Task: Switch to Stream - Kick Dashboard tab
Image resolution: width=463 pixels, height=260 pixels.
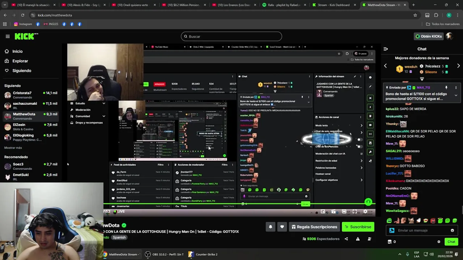Action: click(x=334, y=5)
